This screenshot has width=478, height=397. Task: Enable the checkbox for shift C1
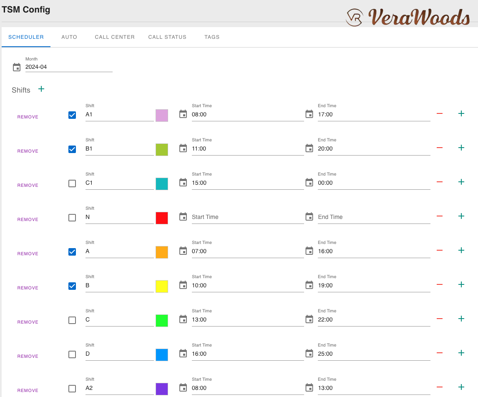72,183
